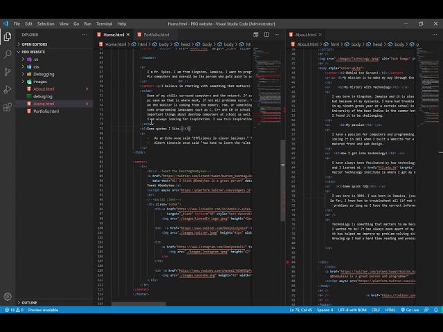Click h3 in the left breadcrumb
Viewport: 443px width, 332px height.
point(248,44)
